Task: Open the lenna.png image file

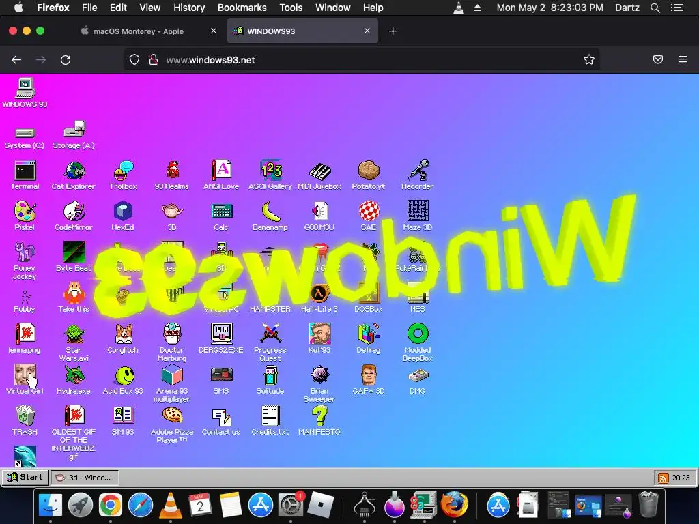Action: 25,338
